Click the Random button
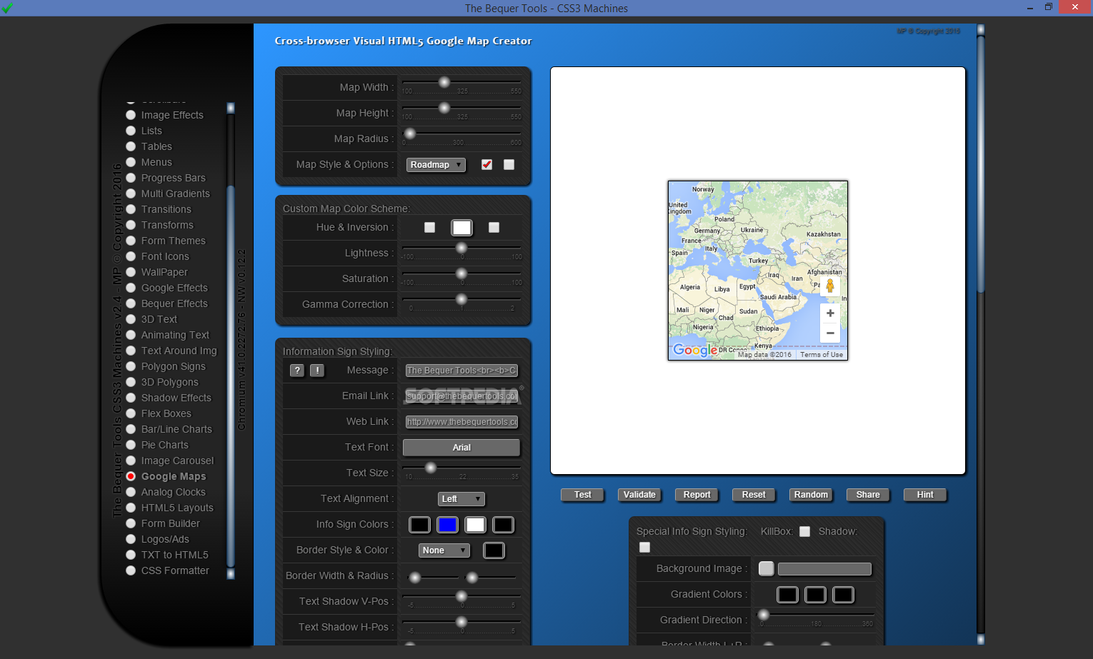The image size is (1093, 659). 811,495
